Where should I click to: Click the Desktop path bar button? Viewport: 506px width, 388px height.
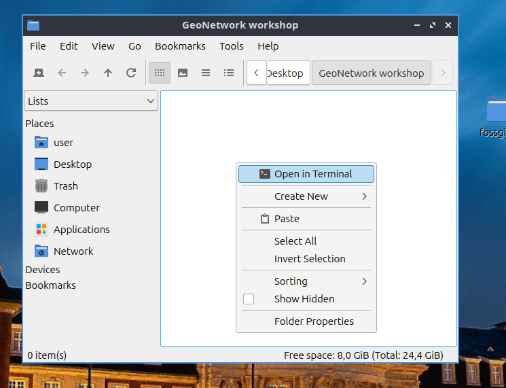(288, 73)
